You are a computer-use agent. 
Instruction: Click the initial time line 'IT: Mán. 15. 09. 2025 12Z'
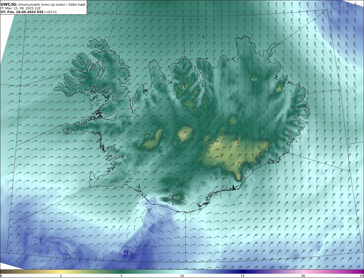tap(20, 8)
